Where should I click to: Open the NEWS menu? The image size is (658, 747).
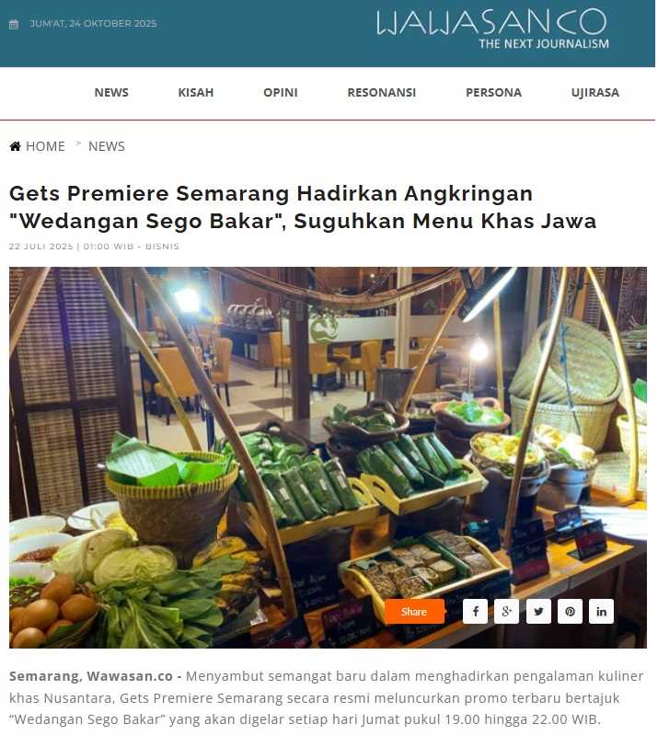pos(111,92)
